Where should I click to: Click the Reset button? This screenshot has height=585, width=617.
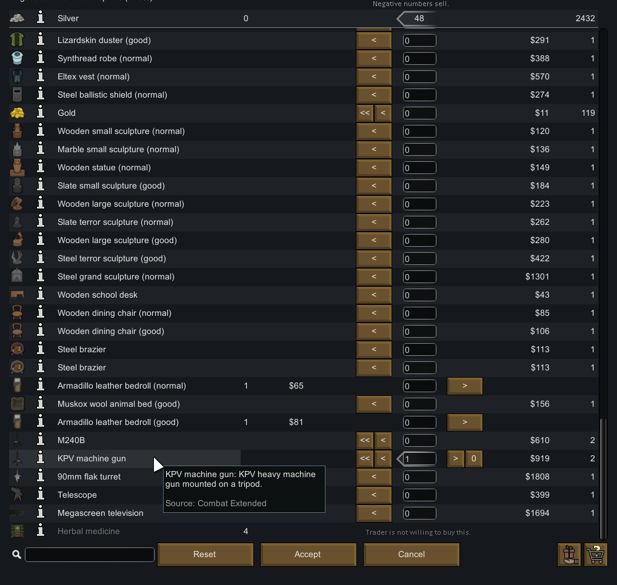205,554
